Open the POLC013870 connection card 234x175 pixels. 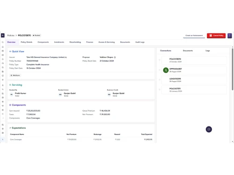coord(194,60)
